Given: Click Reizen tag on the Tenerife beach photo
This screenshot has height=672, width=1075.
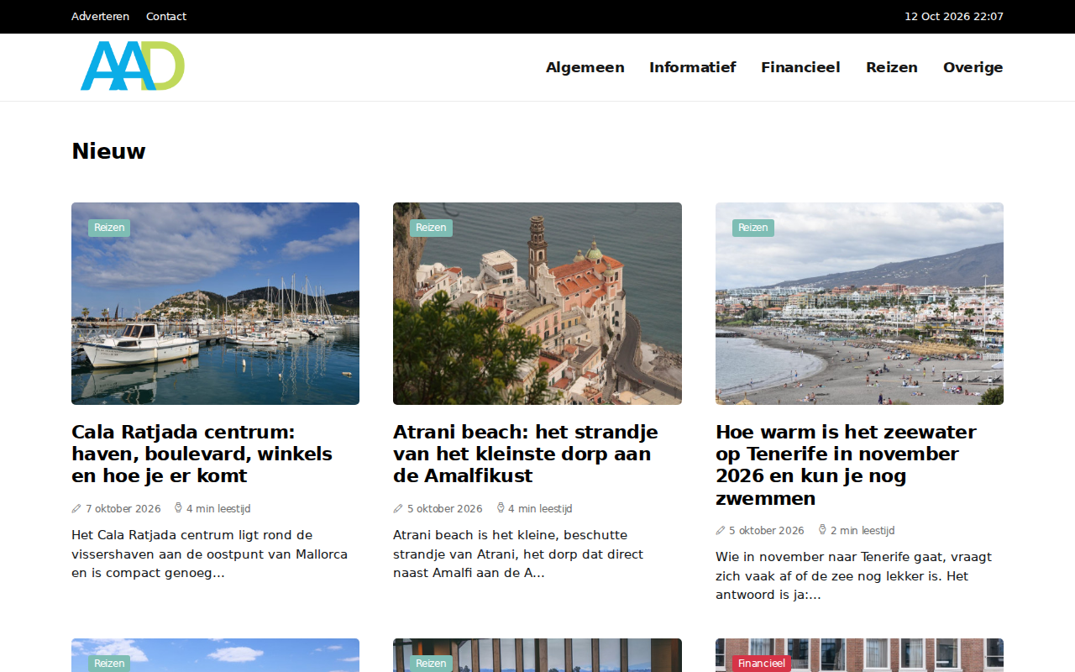Looking at the screenshot, I should pyautogui.click(x=753, y=228).
